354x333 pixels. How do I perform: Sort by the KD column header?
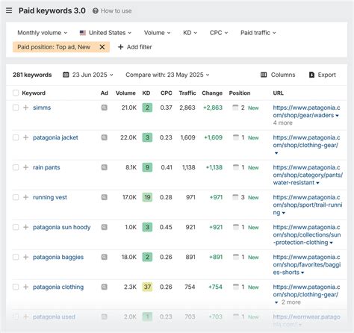[146, 93]
